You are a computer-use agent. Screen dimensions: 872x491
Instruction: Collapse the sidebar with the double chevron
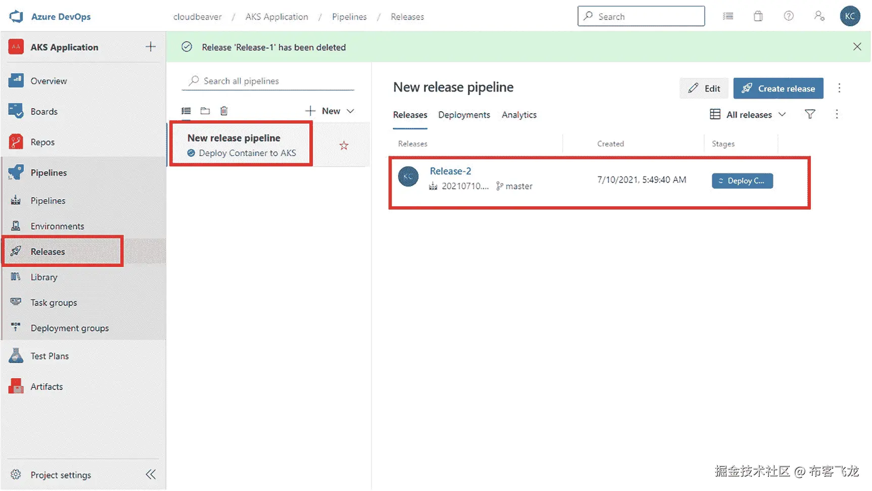(x=151, y=474)
